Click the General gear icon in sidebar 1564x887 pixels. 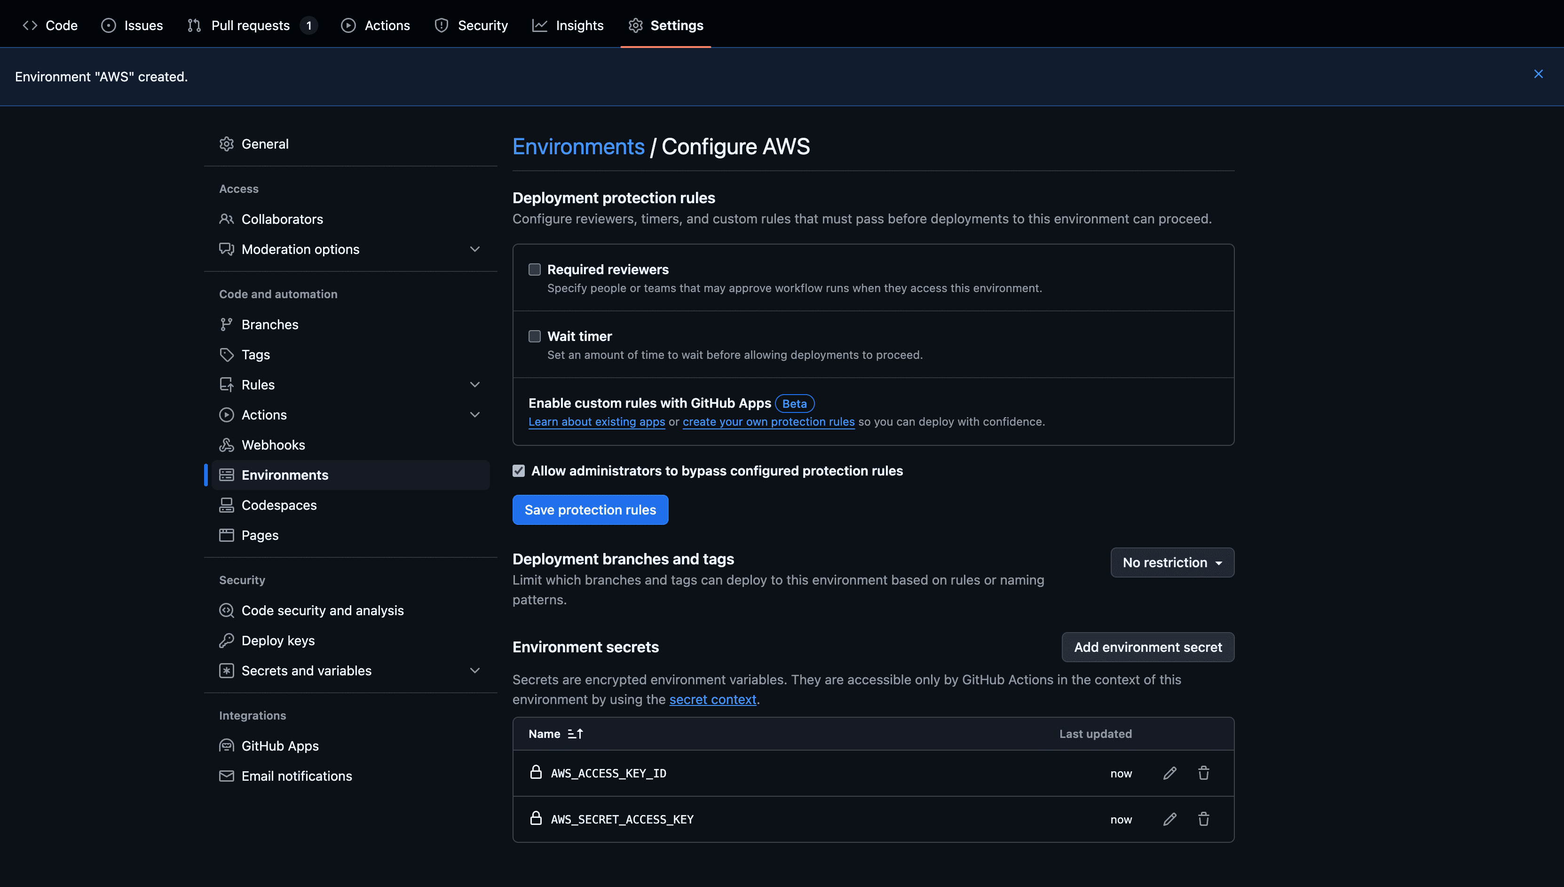[x=227, y=144]
